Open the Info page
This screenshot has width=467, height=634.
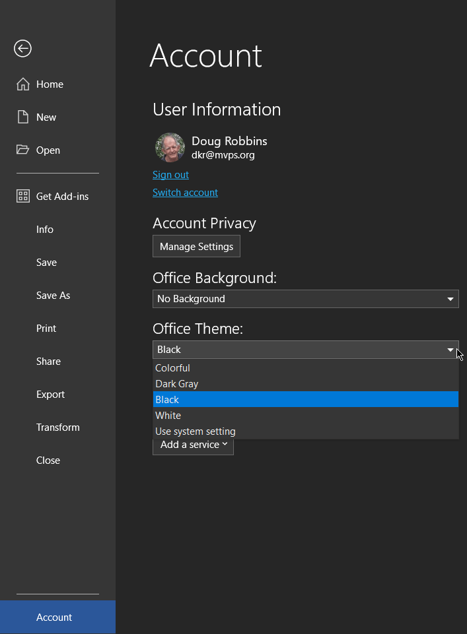pyautogui.click(x=45, y=230)
